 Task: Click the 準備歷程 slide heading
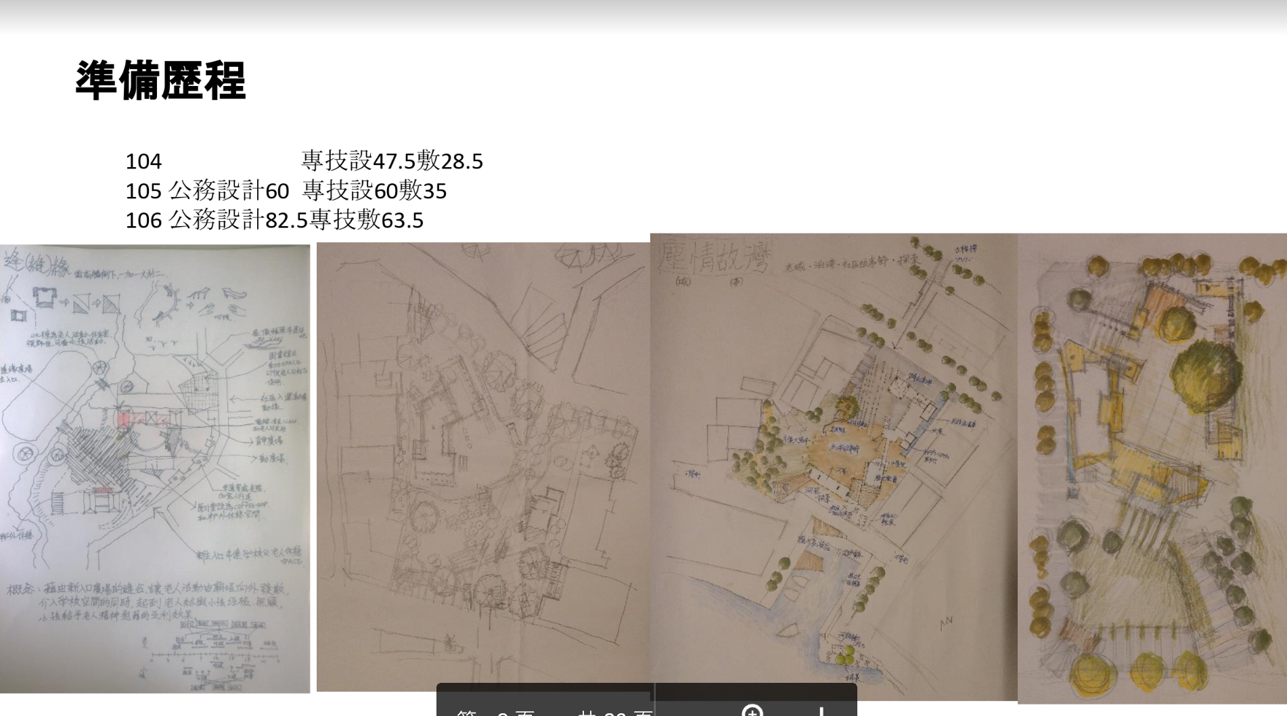point(160,81)
